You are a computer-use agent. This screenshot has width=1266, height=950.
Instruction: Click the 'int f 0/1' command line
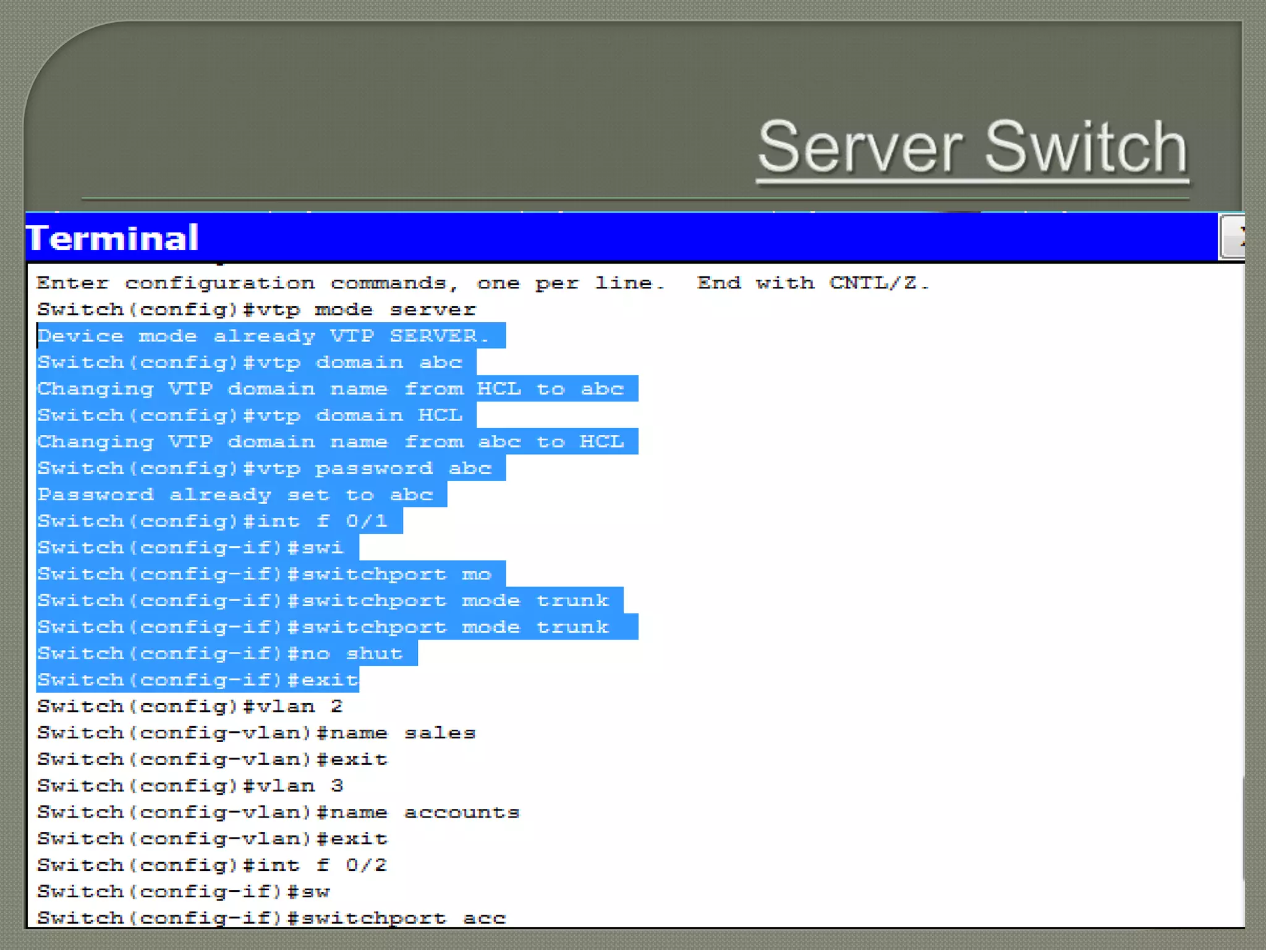click(x=213, y=521)
